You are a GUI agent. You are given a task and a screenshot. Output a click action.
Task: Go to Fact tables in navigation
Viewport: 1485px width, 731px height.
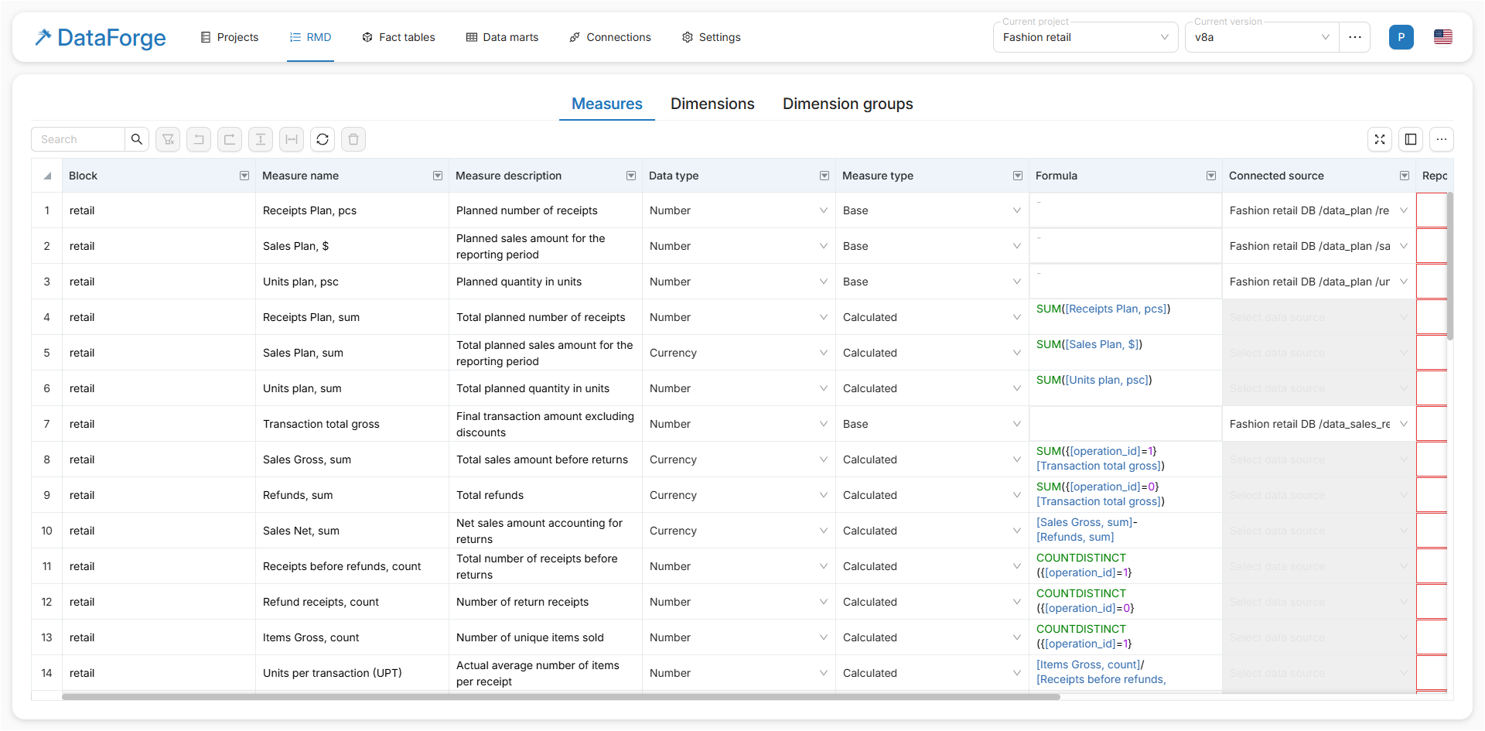[398, 37]
